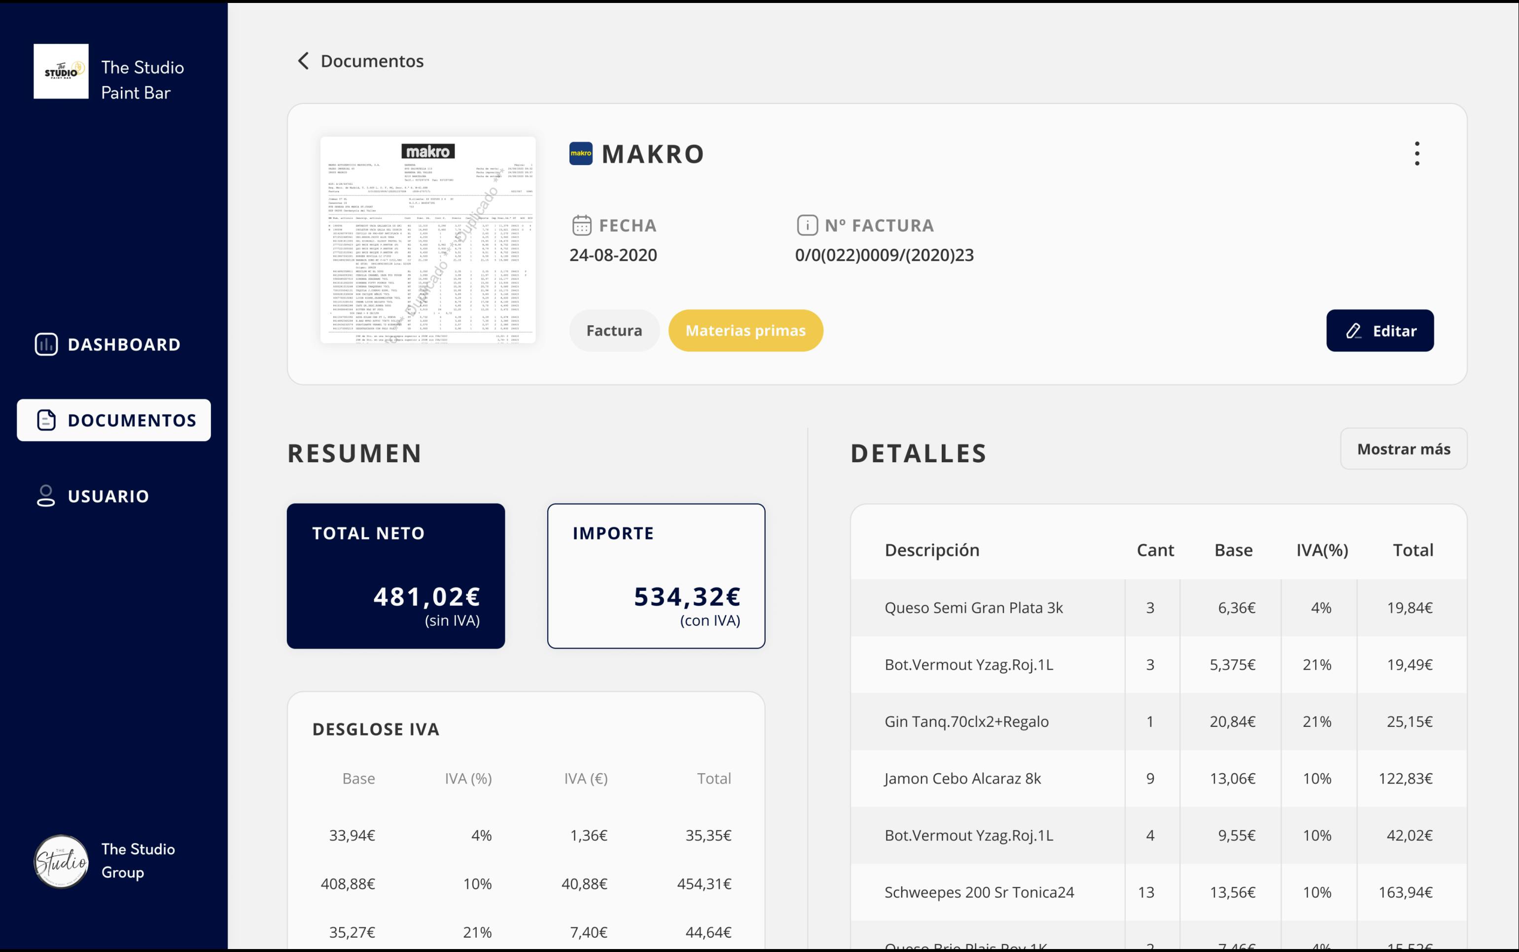
Task: Open the three-dot options menu
Action: [x=1417, y=154]
